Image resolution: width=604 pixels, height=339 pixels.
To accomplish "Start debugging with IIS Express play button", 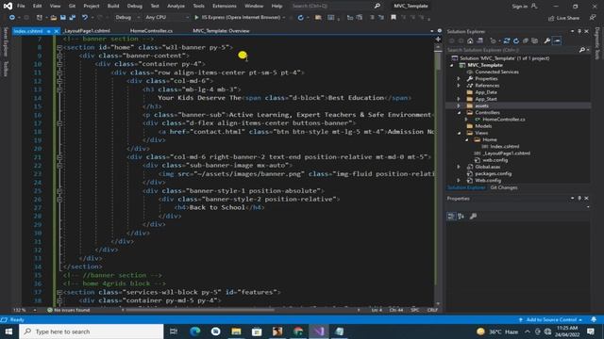I will click(196, 17).
